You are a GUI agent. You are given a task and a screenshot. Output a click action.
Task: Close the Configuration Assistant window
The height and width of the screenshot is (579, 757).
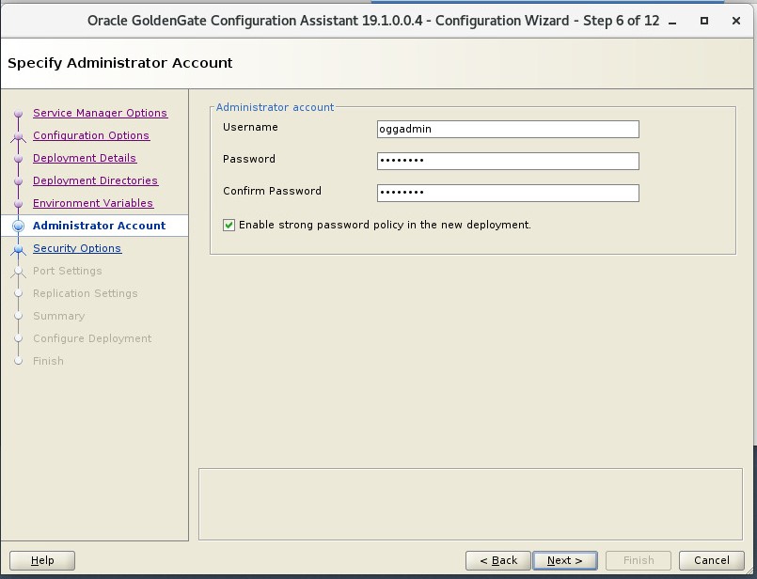pyautogui.click(x=736, y=21)
